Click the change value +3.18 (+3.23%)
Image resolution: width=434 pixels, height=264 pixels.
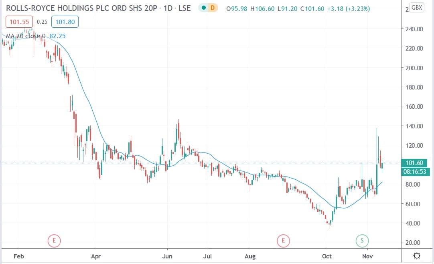pos(349,8)
